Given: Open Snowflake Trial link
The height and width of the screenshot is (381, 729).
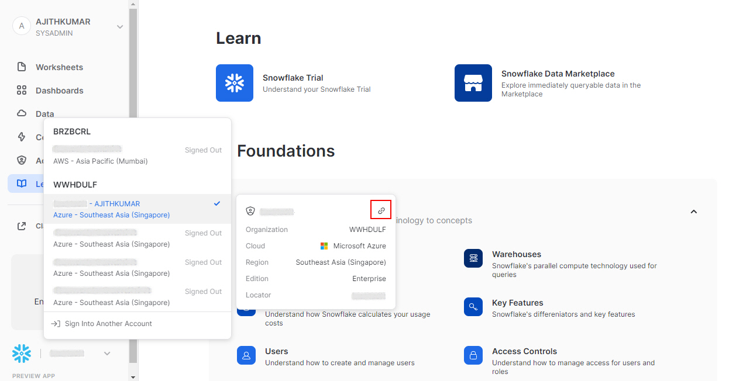Looking at the screenshot, I should tap(293, 78).
